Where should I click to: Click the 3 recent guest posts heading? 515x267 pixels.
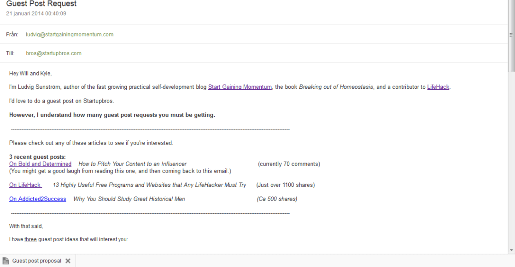click(37, 157)
